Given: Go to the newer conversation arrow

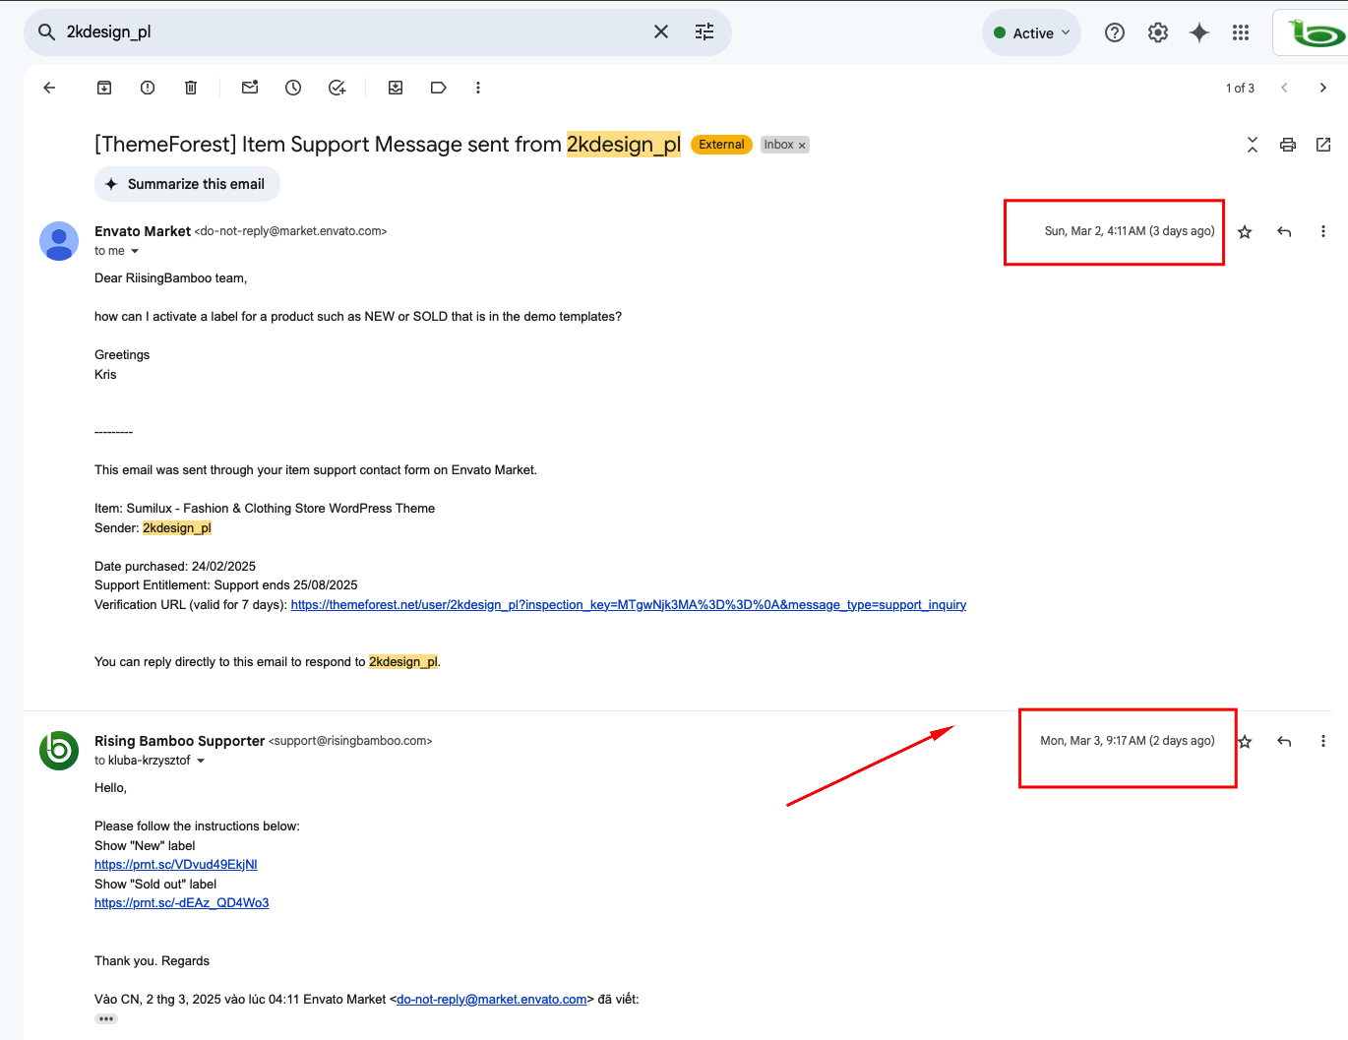Looking at the screenshot, I should pos(1284,88).
